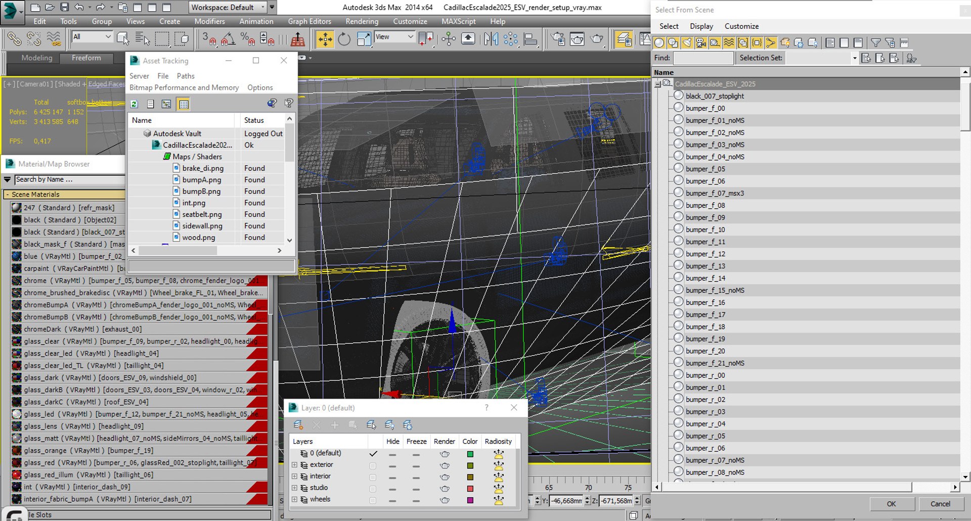Refresh the Asset Tracking list
The height and width of the screenshot is (521, 971).
pyautogui.click(x=134, y=104)
